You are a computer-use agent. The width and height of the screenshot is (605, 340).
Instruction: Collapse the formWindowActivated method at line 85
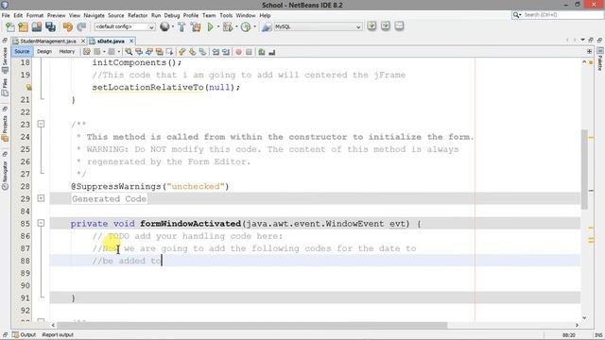pyautogui.click(x=41, y=223)
